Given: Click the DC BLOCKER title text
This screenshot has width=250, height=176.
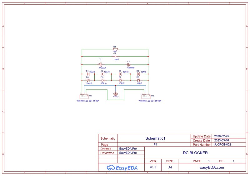Looking at the screenshot, I should (195, 153).
